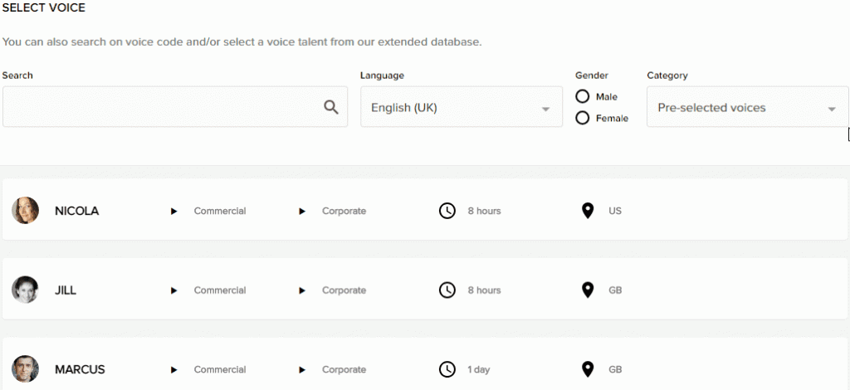Play Marcus's Corporate voice sample
This screenshot has width=850, height=390.
click(302, 370)
